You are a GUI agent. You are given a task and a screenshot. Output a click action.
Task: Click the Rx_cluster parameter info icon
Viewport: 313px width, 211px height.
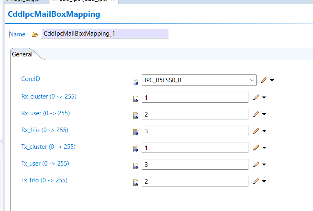click(x=136, y=99)
